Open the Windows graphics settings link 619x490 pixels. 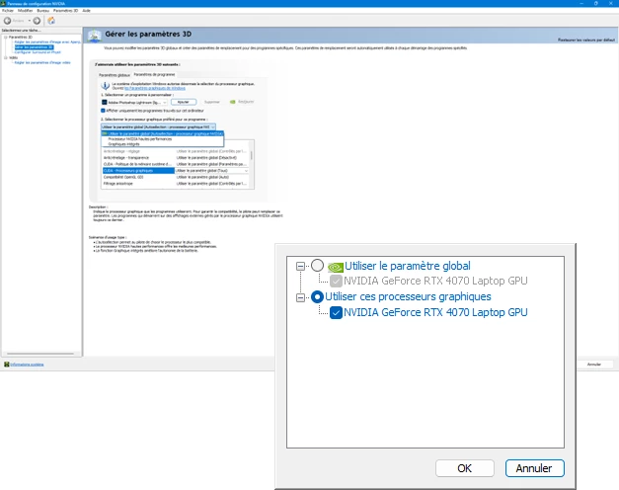click(x=155, y=89)
